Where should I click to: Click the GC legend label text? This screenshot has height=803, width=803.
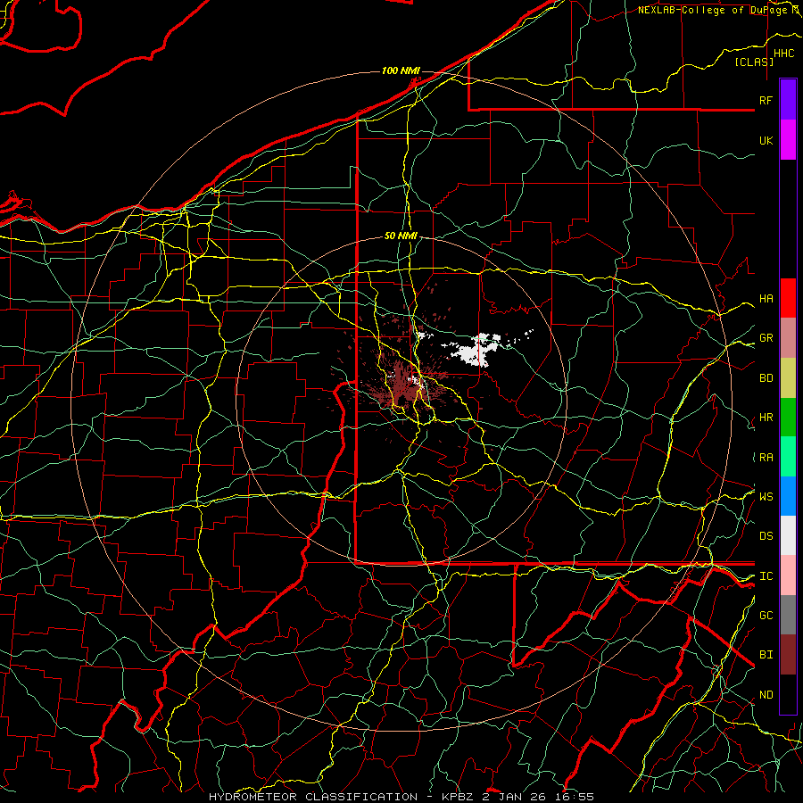pyautogui.click(x=766, y=616)
